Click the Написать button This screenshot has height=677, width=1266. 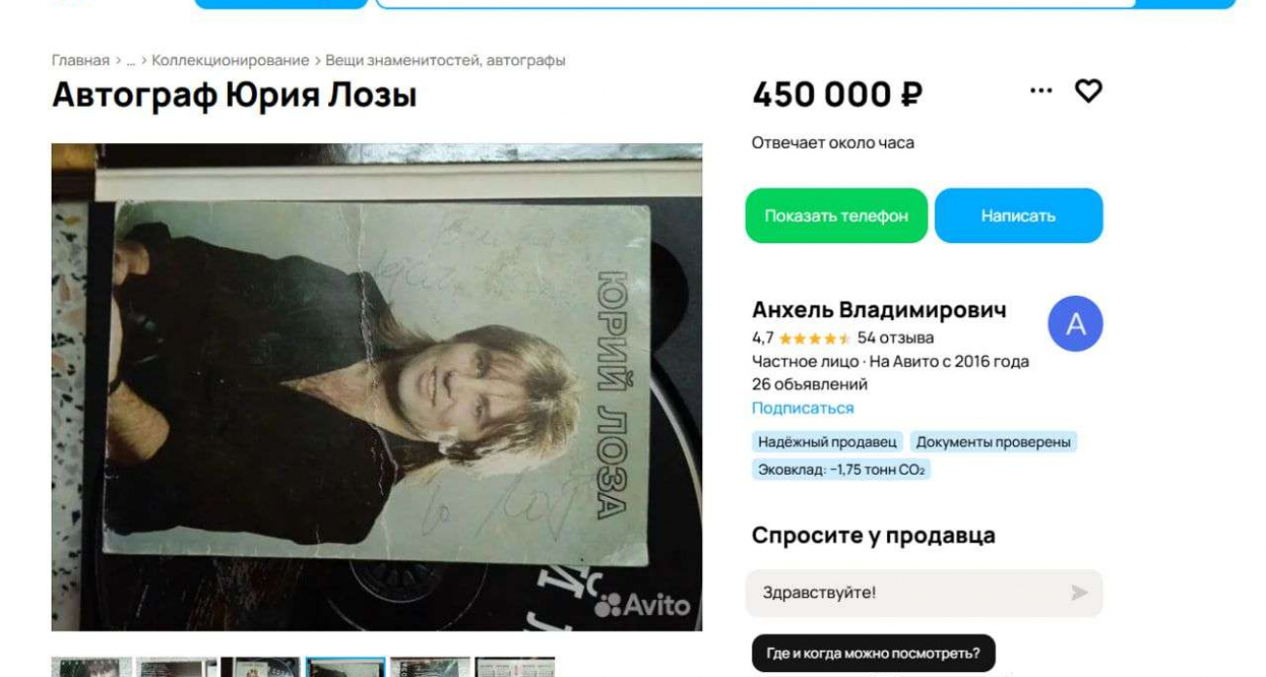click(x=1019, y=216)
